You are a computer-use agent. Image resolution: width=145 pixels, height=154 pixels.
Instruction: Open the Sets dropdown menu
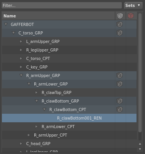pos(133,5)
